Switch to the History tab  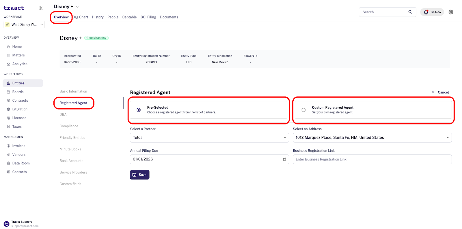click(x=98, y=17)
